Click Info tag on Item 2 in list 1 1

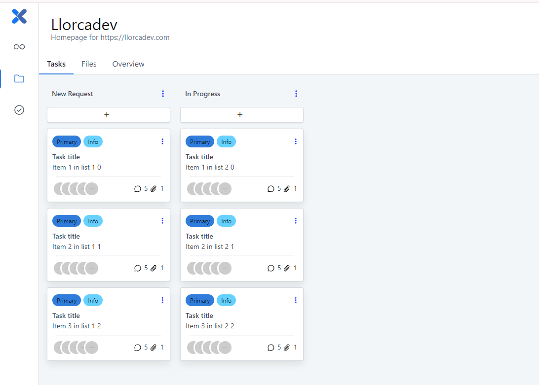point(93,221)
